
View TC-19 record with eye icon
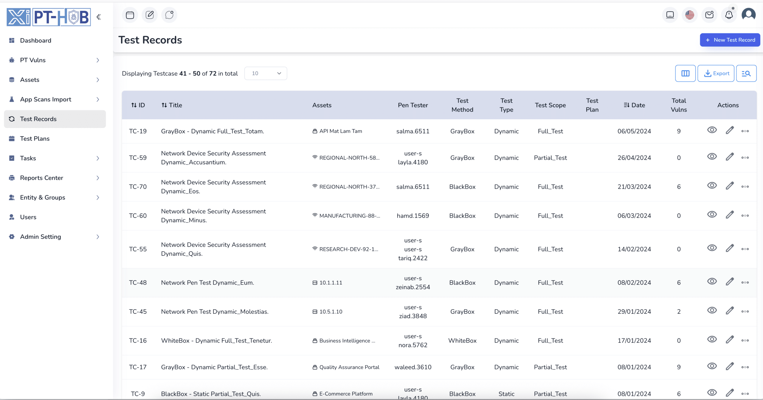click(x=712, y=130)
